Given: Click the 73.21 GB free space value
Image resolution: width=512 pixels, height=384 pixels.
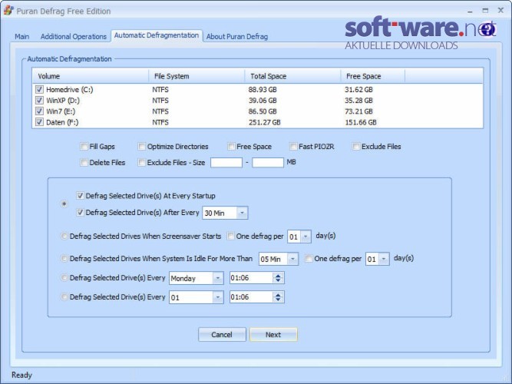Looking at the screenshot, I should coord(358,111).
